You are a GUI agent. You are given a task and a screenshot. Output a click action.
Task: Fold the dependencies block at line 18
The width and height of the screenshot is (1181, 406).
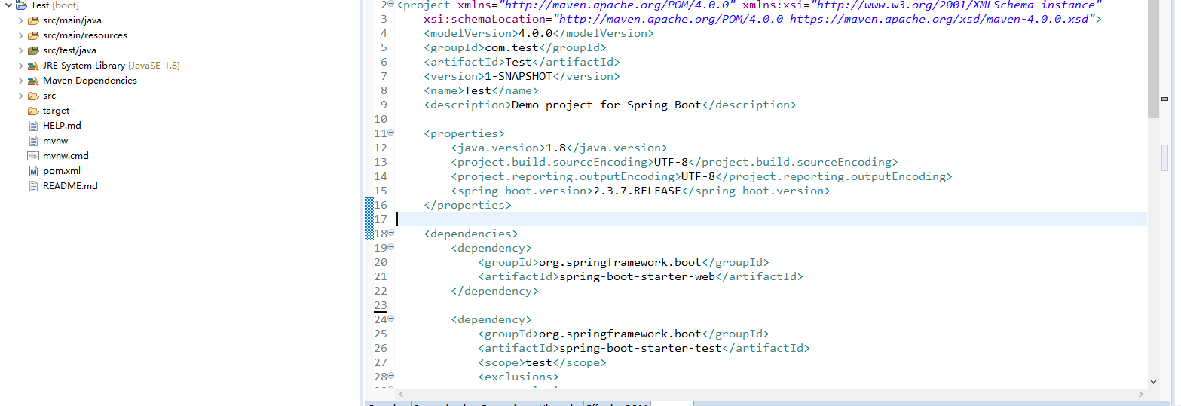point(390,234)
